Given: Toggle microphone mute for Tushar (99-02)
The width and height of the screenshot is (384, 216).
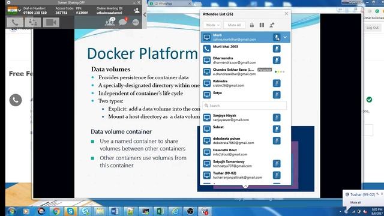Looking at the screenshot, I should click(277, 175).
